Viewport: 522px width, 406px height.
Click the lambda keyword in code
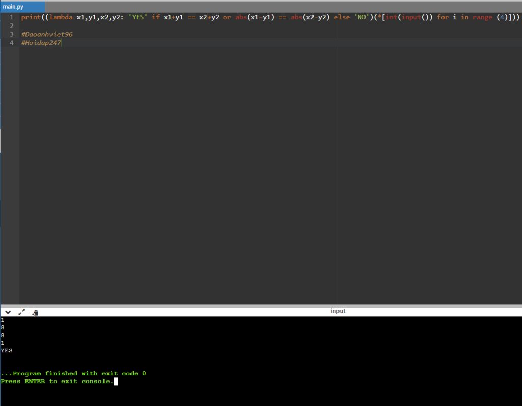pos(61,17)
